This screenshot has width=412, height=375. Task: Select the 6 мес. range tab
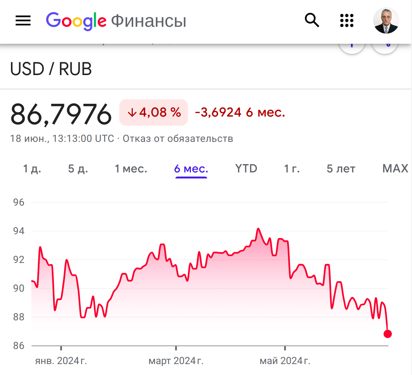191,169
